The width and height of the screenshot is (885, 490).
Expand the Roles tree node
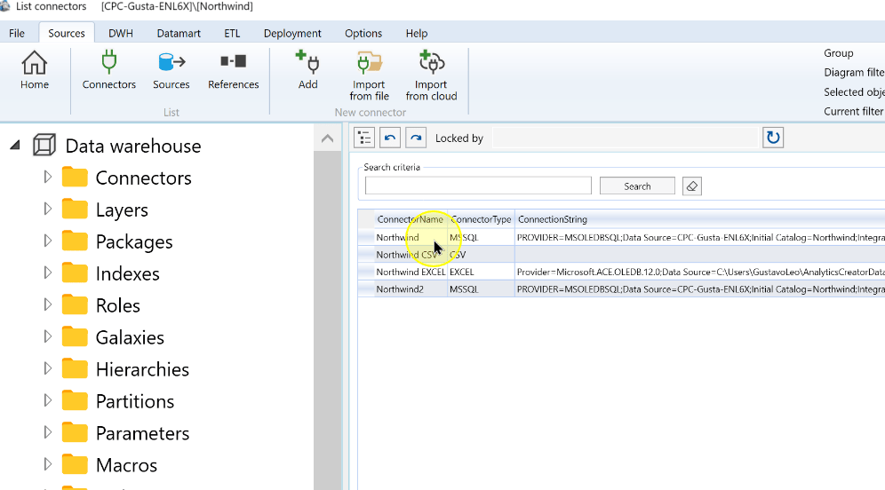coord(48,304)
